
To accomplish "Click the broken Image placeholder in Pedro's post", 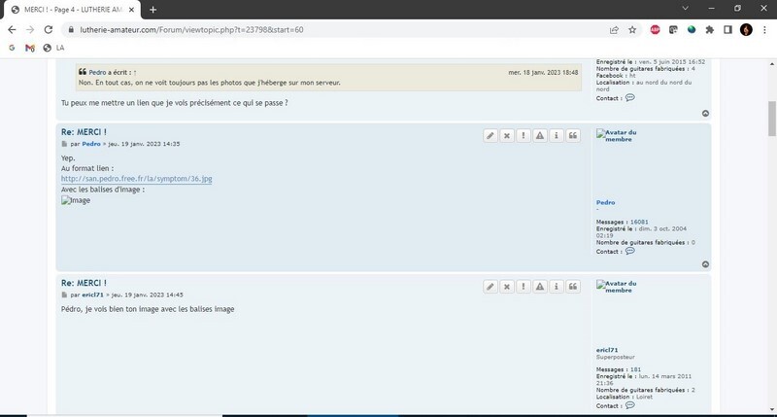I will 76,200.
